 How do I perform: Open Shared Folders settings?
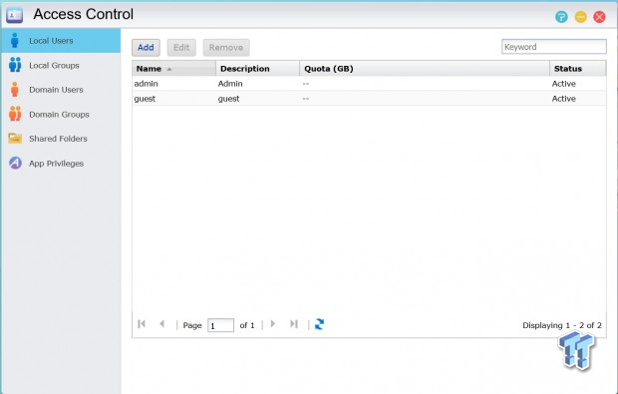[x=61, y=139]
